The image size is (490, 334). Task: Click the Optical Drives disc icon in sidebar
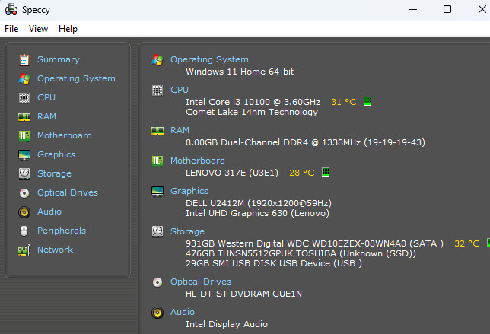(x=24, y=192)
